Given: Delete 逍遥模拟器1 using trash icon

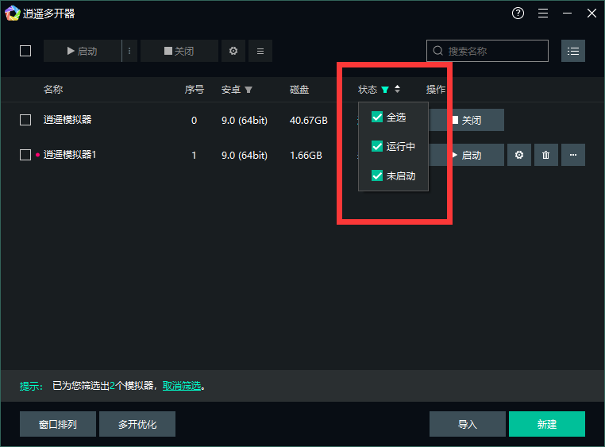Looking at the screenshot, I should 545,155.
